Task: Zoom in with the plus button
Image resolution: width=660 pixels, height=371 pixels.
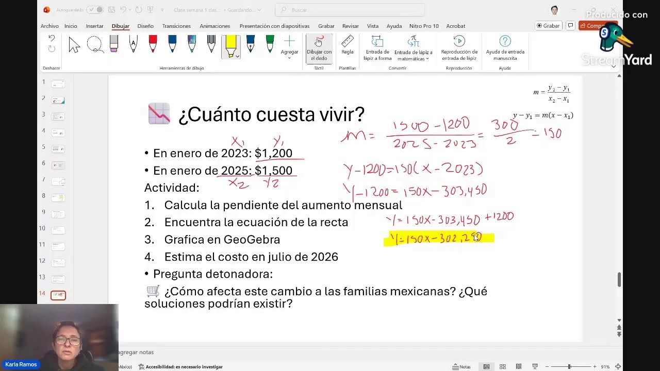Action: (595, 367)
